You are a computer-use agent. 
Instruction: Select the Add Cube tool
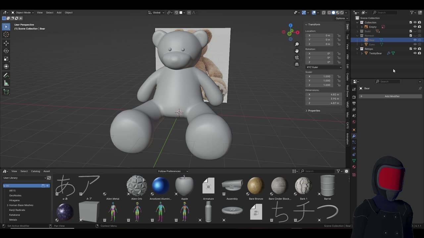pos(6,92)
